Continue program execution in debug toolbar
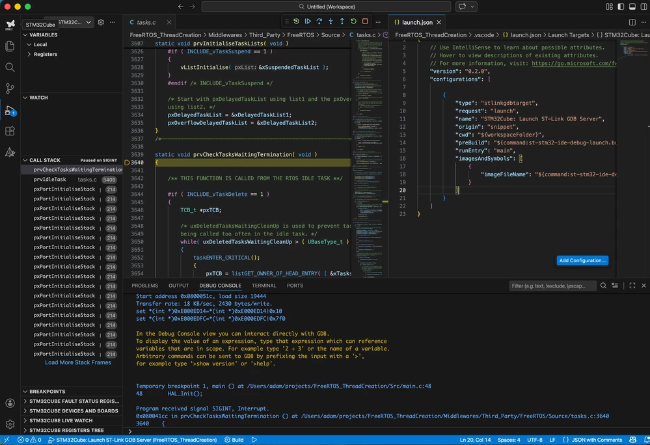650x445 pixels. 308,21
